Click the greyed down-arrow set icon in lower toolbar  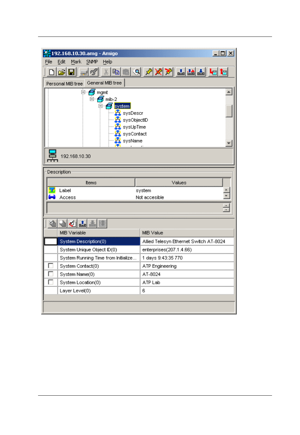[x=92, y=223]
